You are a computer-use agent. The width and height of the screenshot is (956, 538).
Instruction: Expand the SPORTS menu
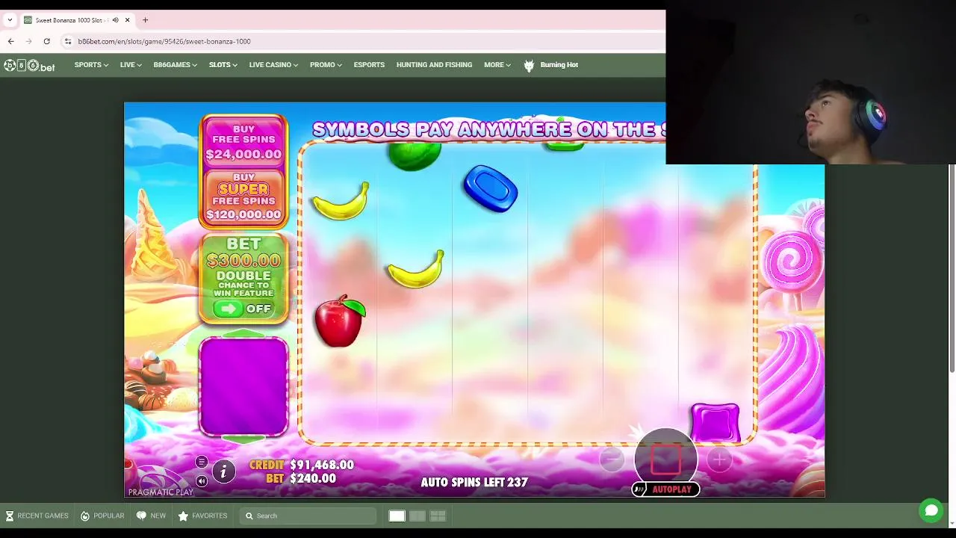point(91,65)
